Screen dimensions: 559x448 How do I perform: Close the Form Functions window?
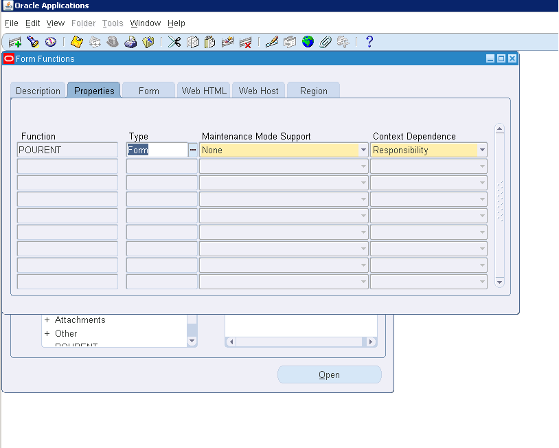click(x=512, y=58)
